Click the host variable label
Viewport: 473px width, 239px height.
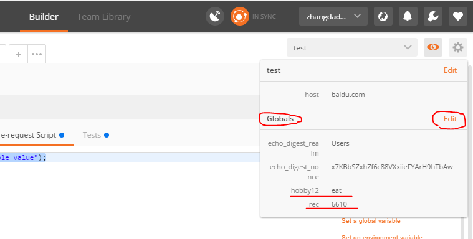pos(312,95)
